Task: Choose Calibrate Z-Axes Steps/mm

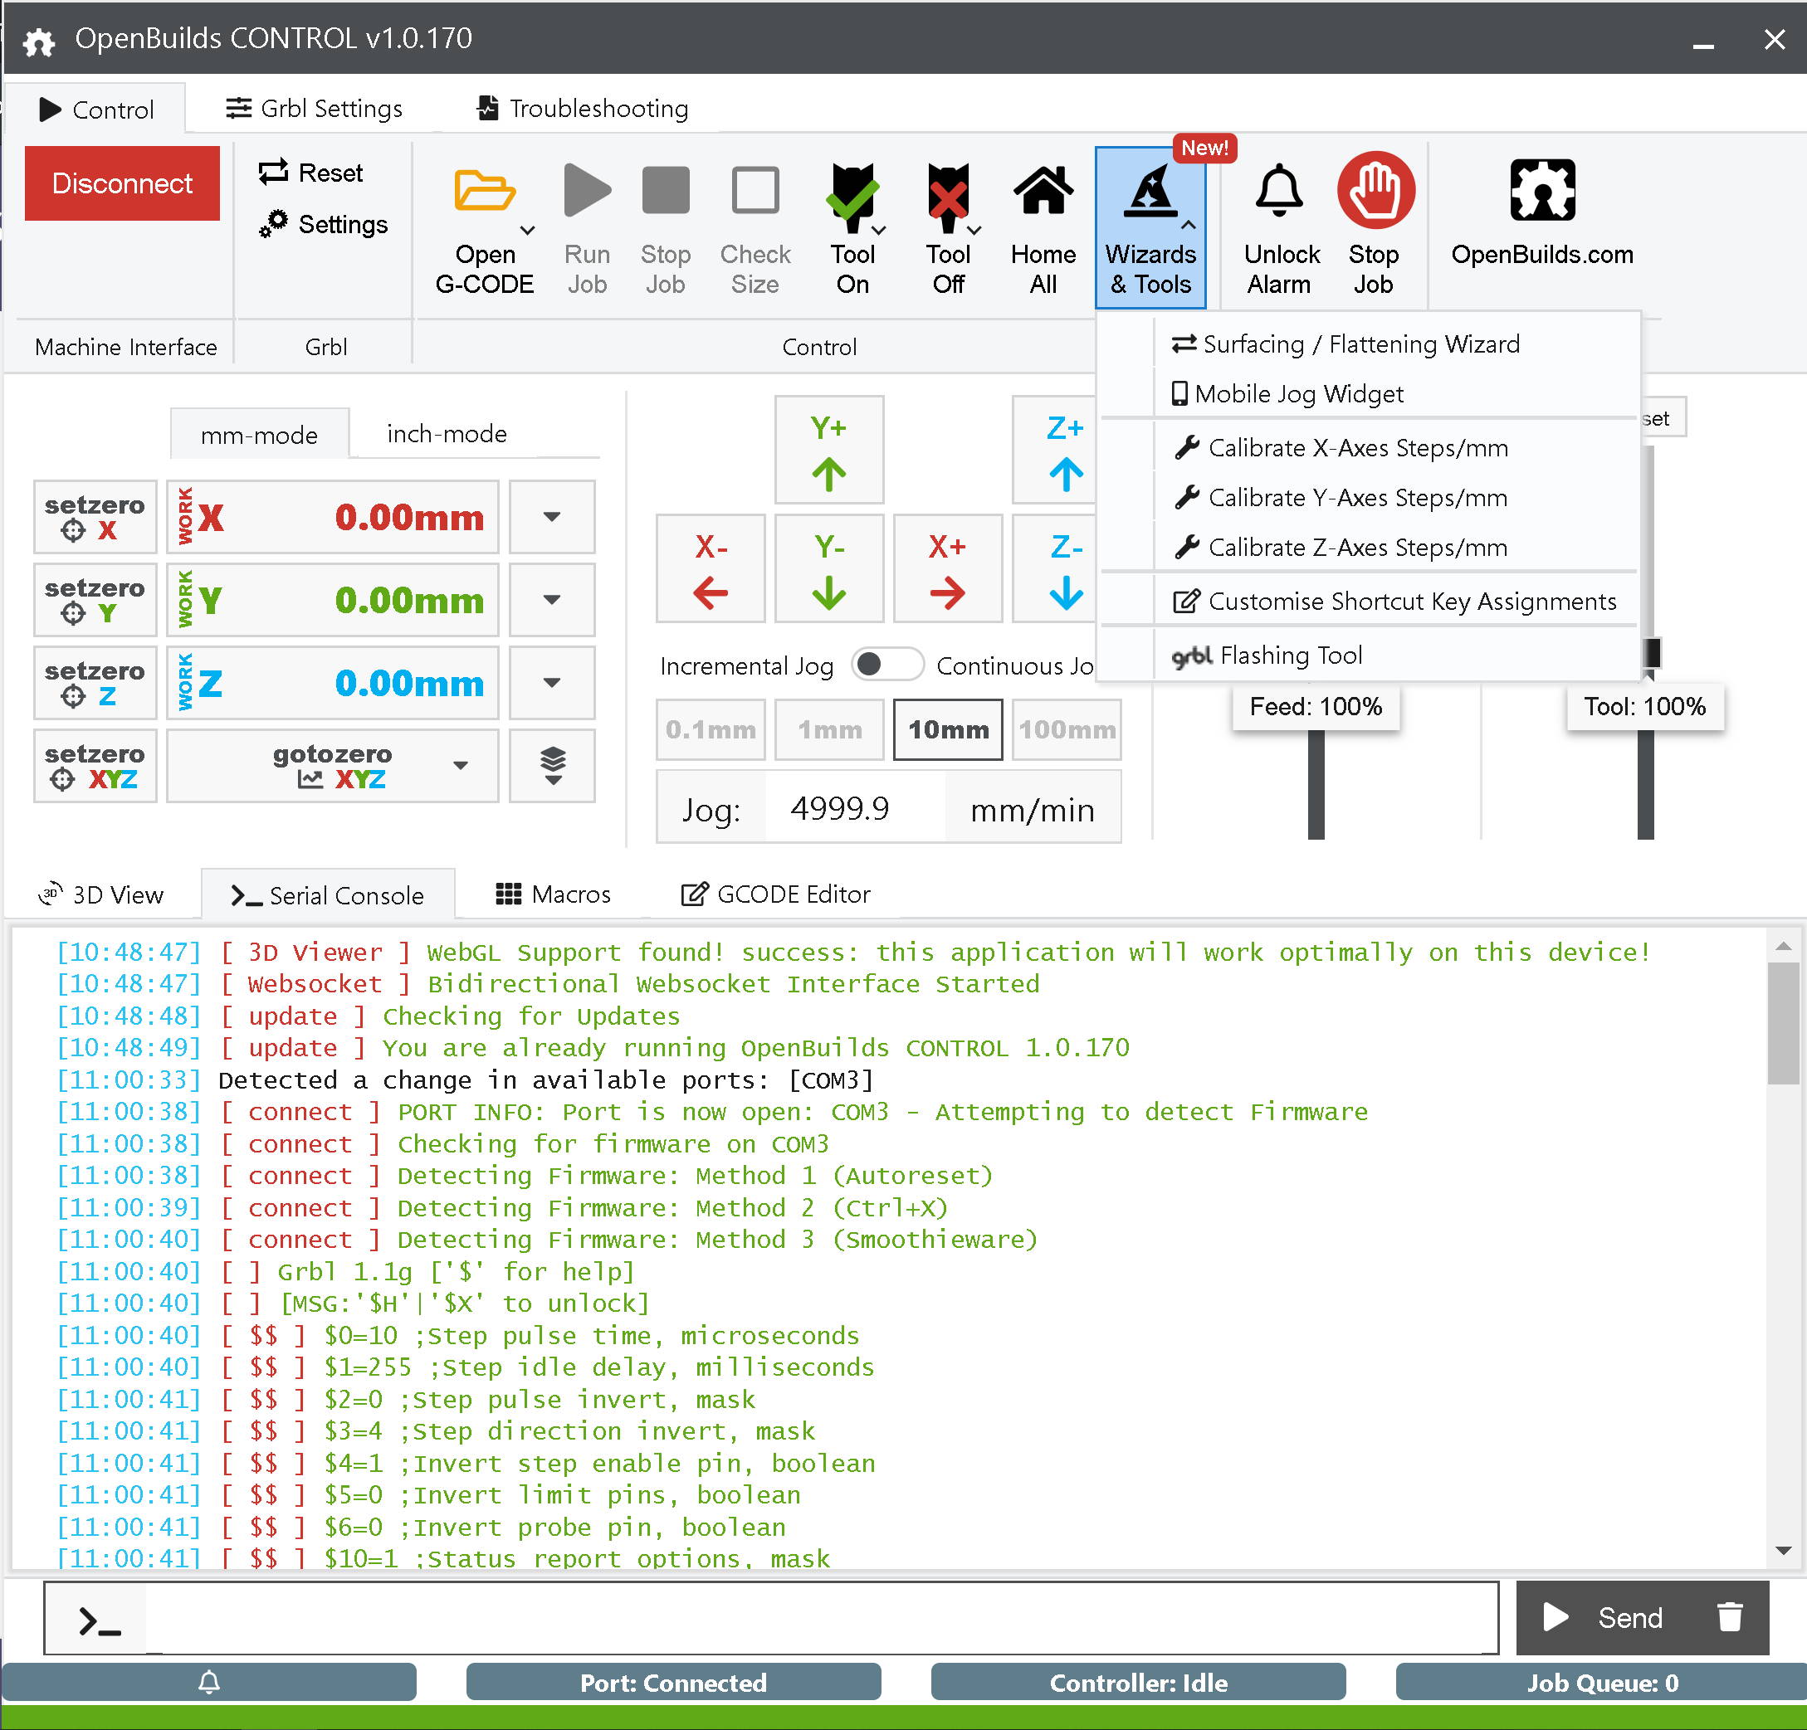Action: click(1369, 548)
